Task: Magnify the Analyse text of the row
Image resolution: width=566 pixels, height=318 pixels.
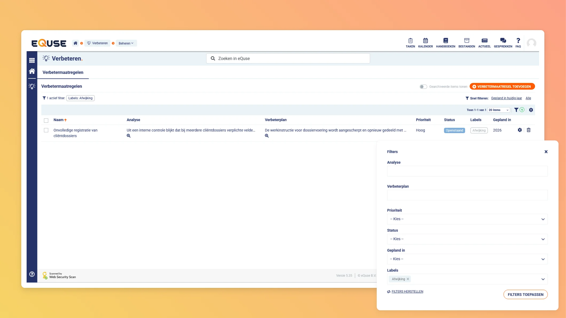Action: point(128,136)
